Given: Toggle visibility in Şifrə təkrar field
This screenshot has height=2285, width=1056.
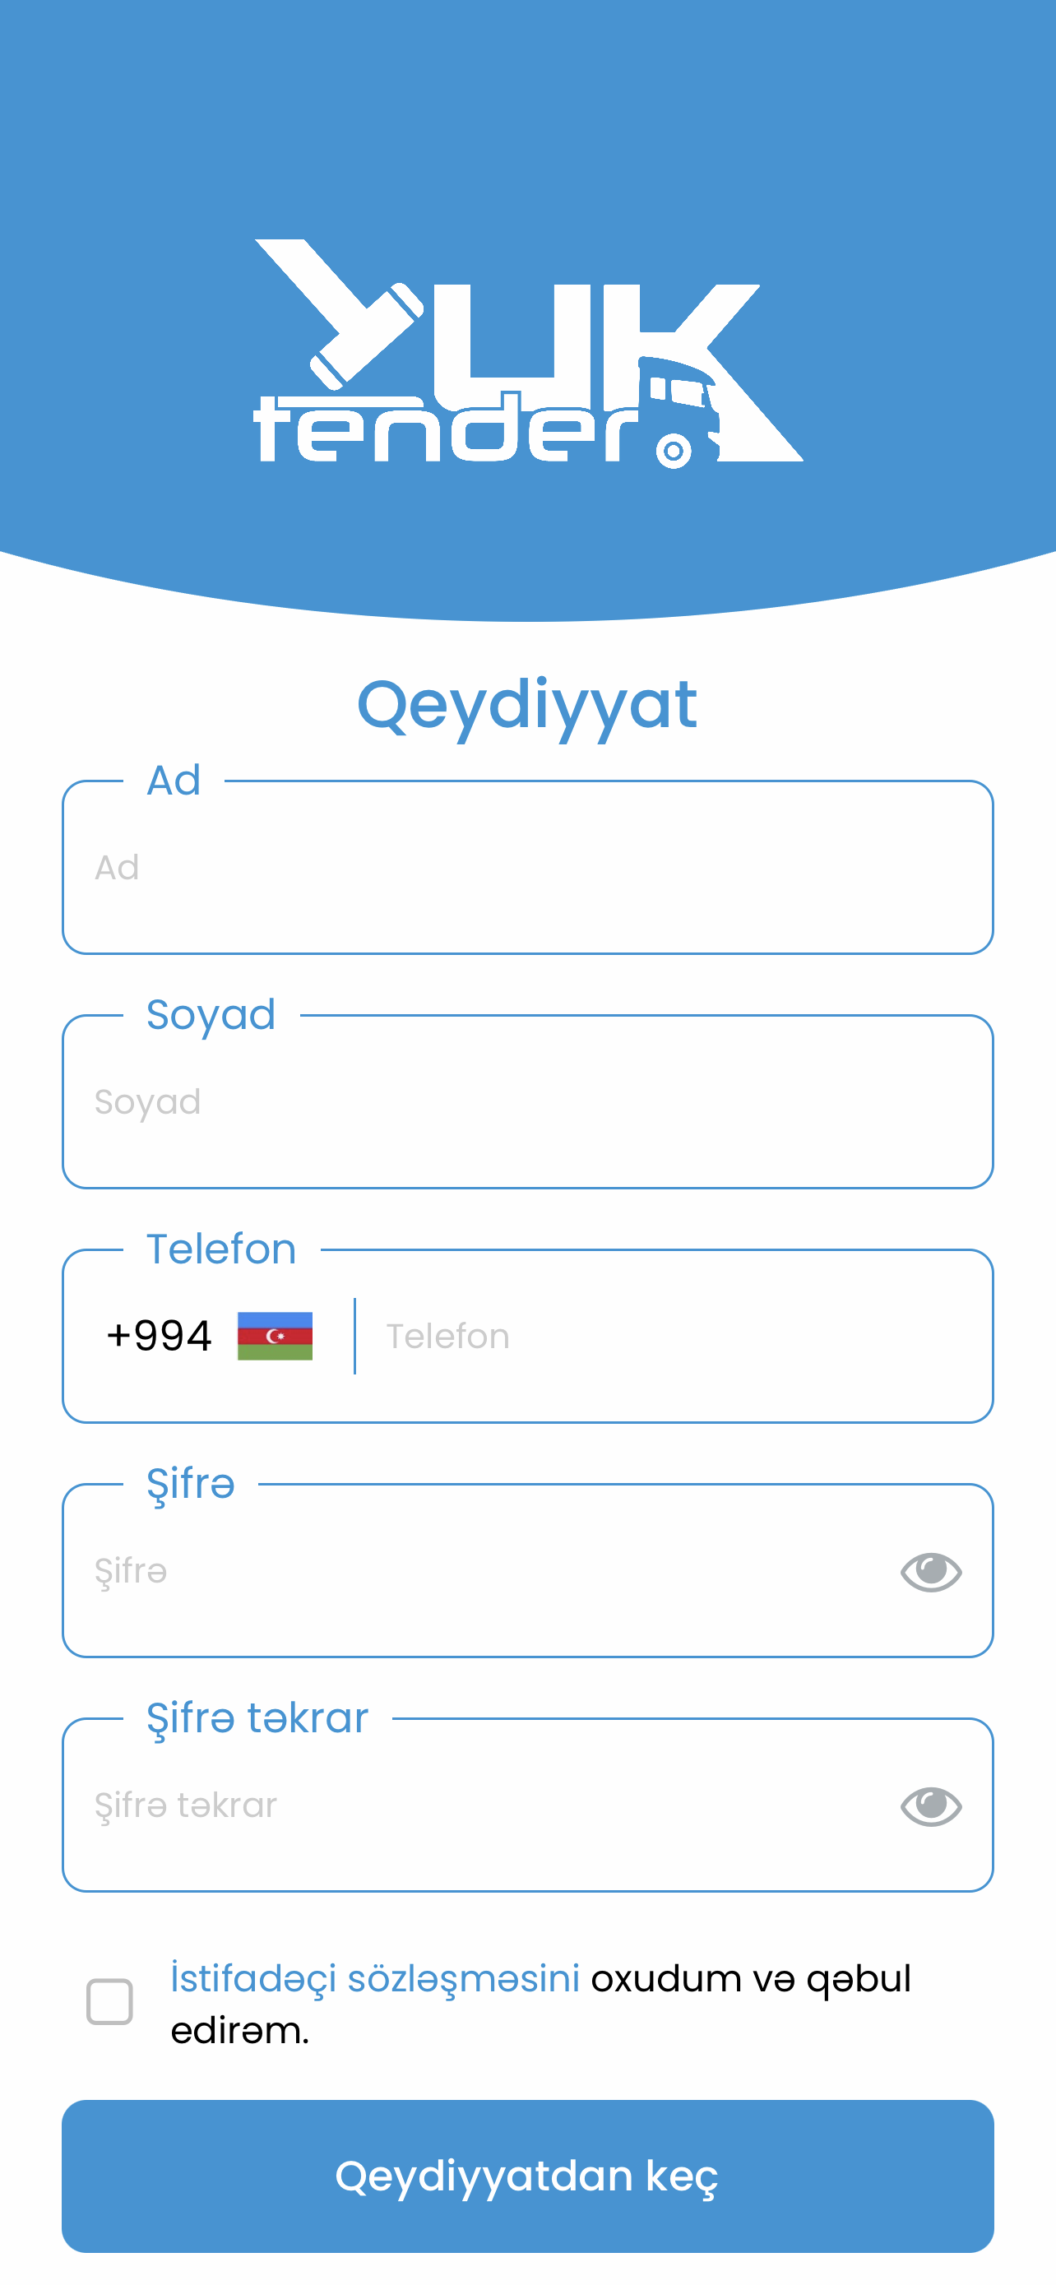Looking at the screenshot, I should [x=930, y=1805].
